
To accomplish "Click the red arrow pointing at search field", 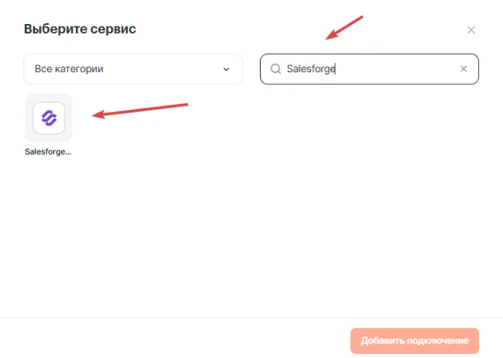I will (344, 28).
